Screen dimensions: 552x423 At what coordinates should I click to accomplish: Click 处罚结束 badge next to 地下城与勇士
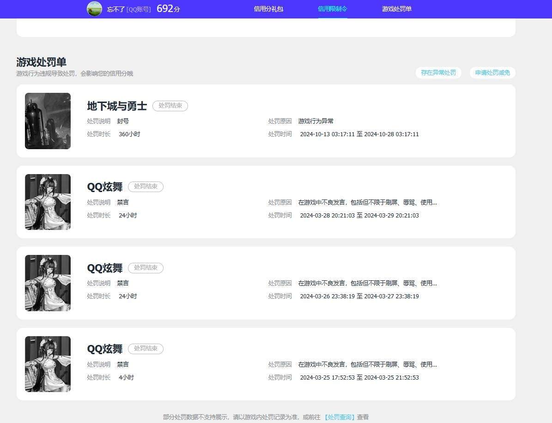pos(170,106)
